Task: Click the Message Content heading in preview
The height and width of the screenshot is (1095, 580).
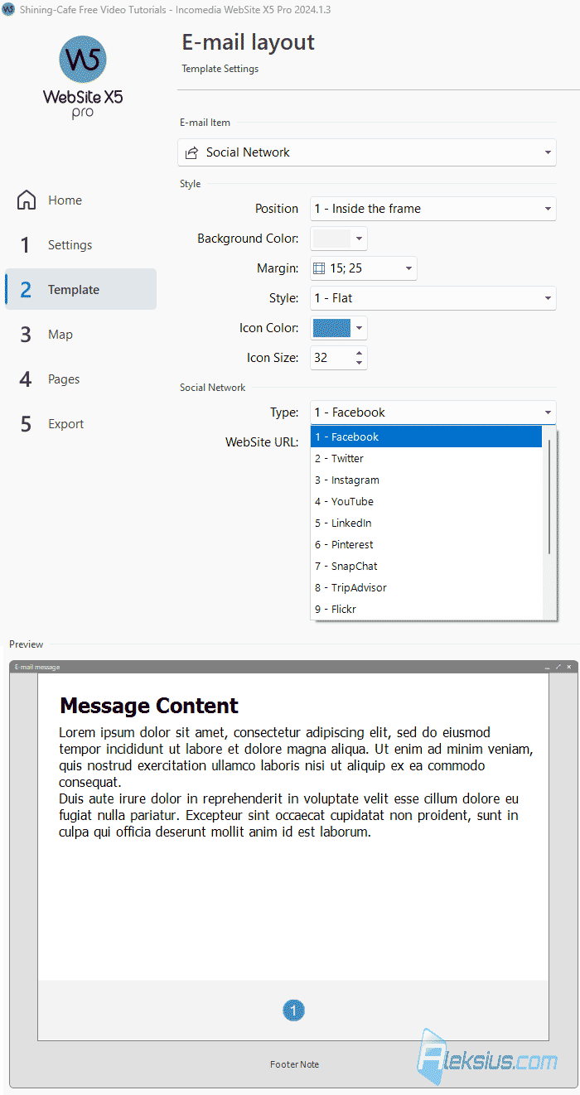Action: (x=149, y=706)
